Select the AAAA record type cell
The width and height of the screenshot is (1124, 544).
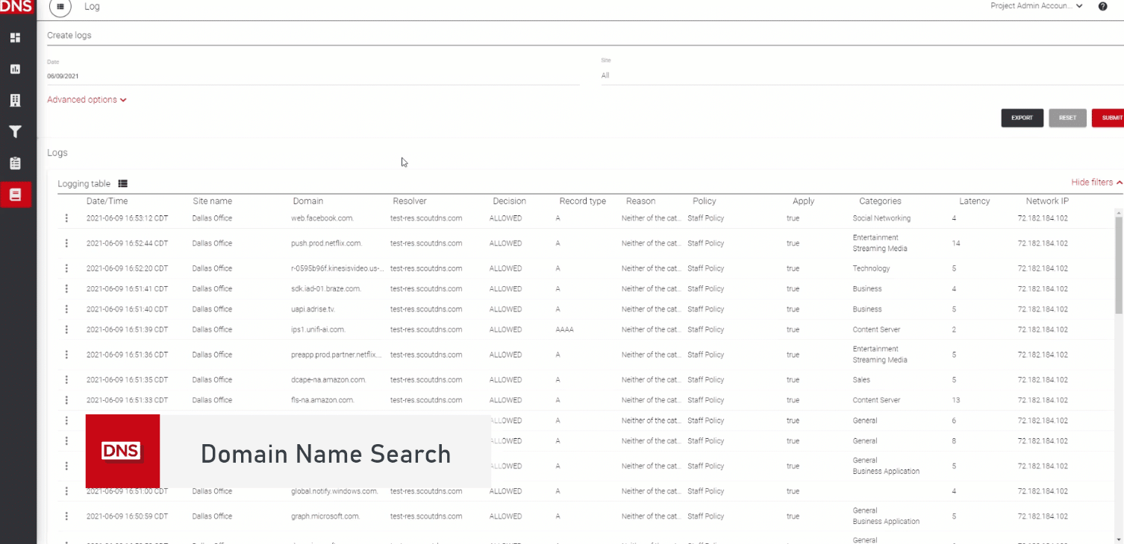(564, 329)
